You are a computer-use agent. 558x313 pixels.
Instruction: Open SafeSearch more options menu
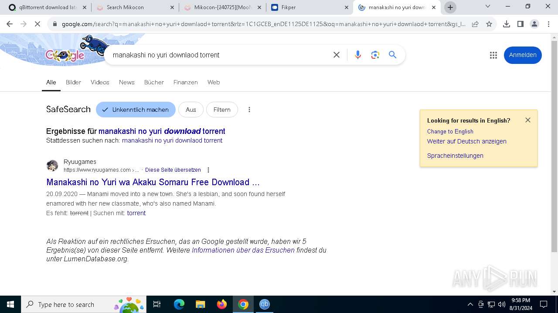[x=249, y=110]
